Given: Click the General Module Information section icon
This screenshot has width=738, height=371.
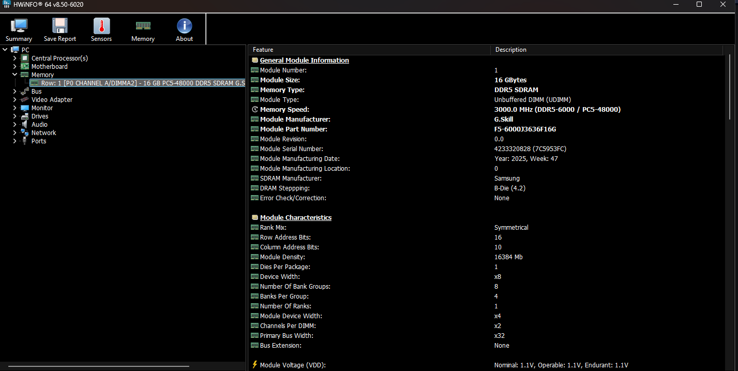Looking at the screenshot, I should point(254,60).
